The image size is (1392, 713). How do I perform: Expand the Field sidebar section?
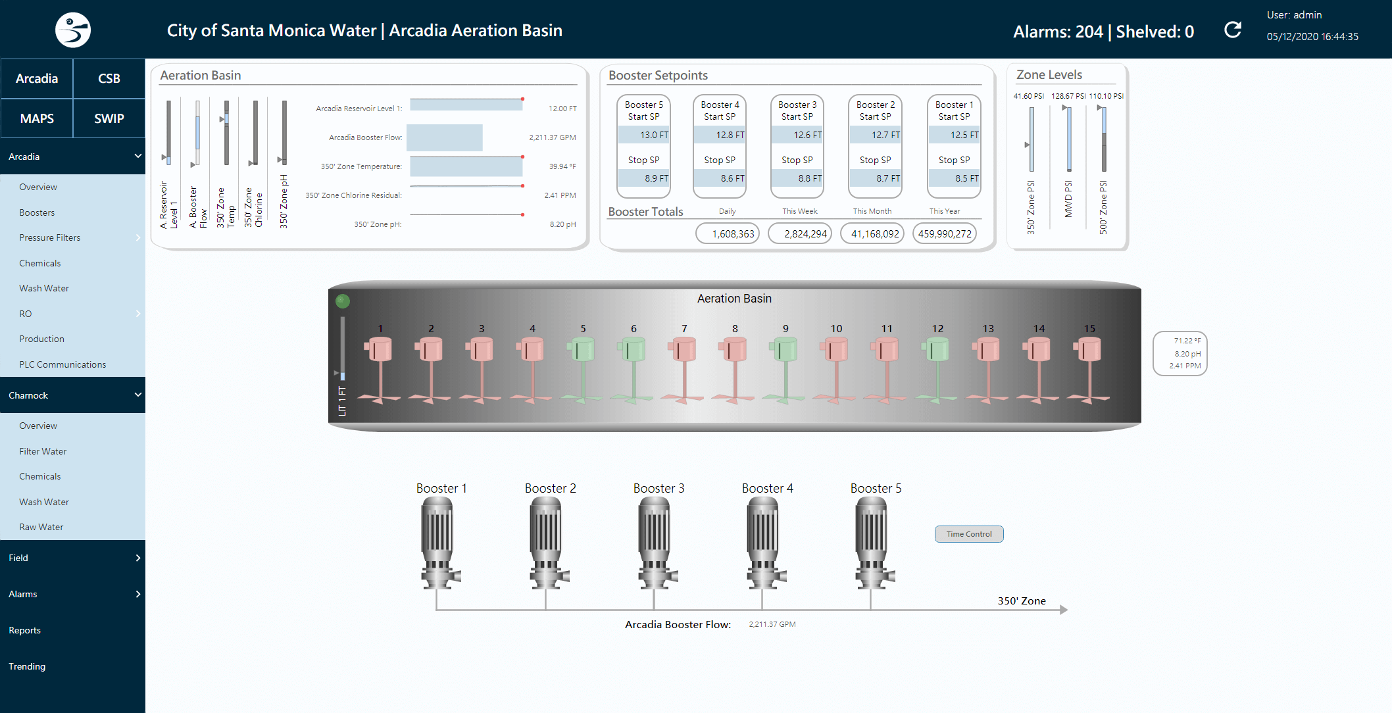72,558
